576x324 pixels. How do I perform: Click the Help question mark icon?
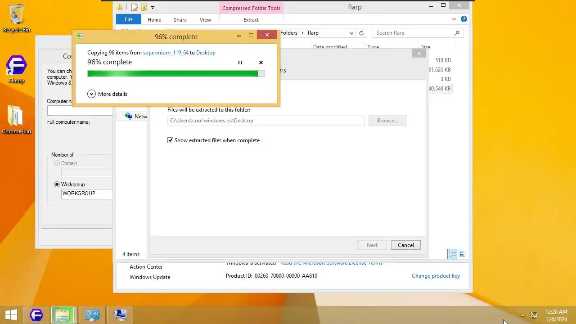tap(464, 19)
